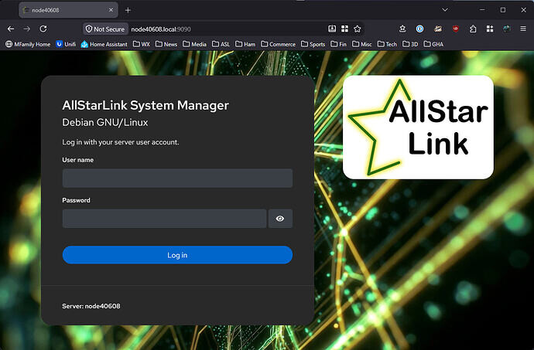The image size is (534, 350).
Task: Click the 'Server: node40608' footer text
Action: pyautogui.click(x=91, y=306)
